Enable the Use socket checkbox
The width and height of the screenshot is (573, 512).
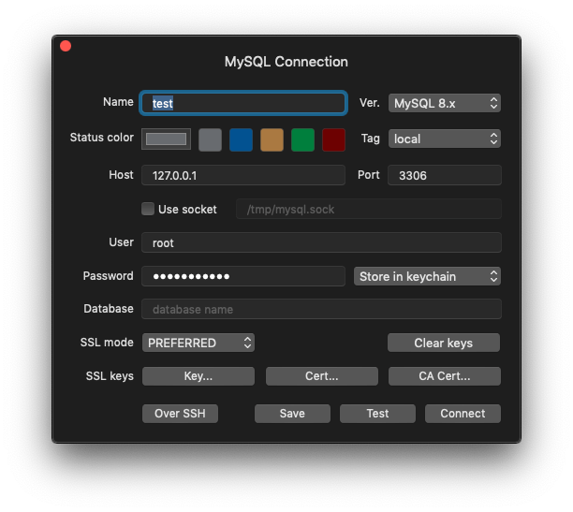(147, 210)
